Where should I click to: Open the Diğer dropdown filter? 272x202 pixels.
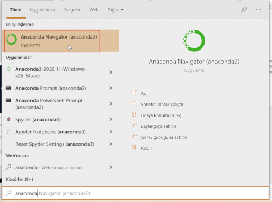pos(115,10)
